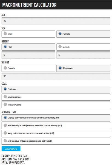
Task: Focus the weight value field showing 95
Action: 56,76
